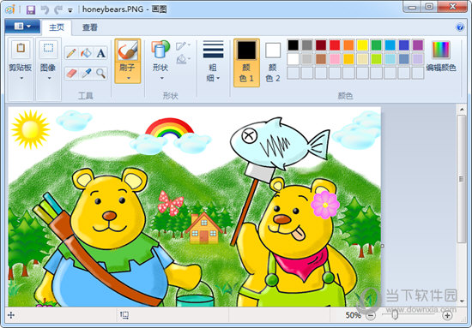The height and width of the screenshot is (328, 472).
Task: Pick the green color swatch
Action: coord(376,45)
